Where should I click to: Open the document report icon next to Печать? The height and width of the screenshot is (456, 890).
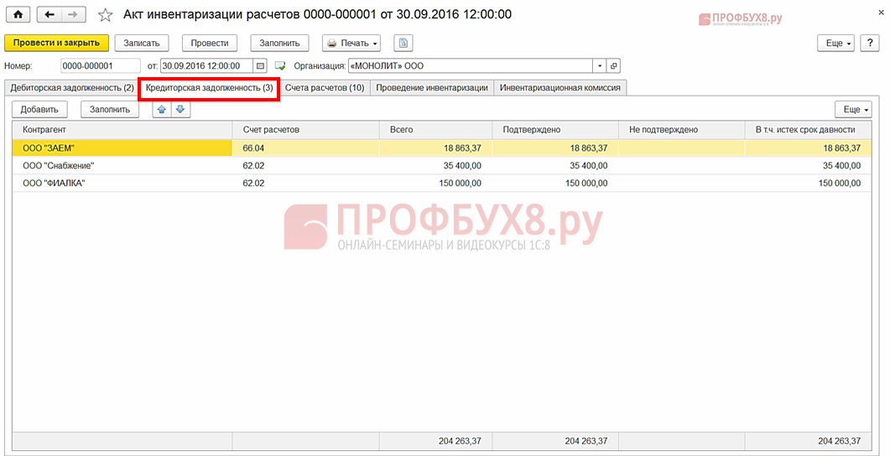[403, 43]
